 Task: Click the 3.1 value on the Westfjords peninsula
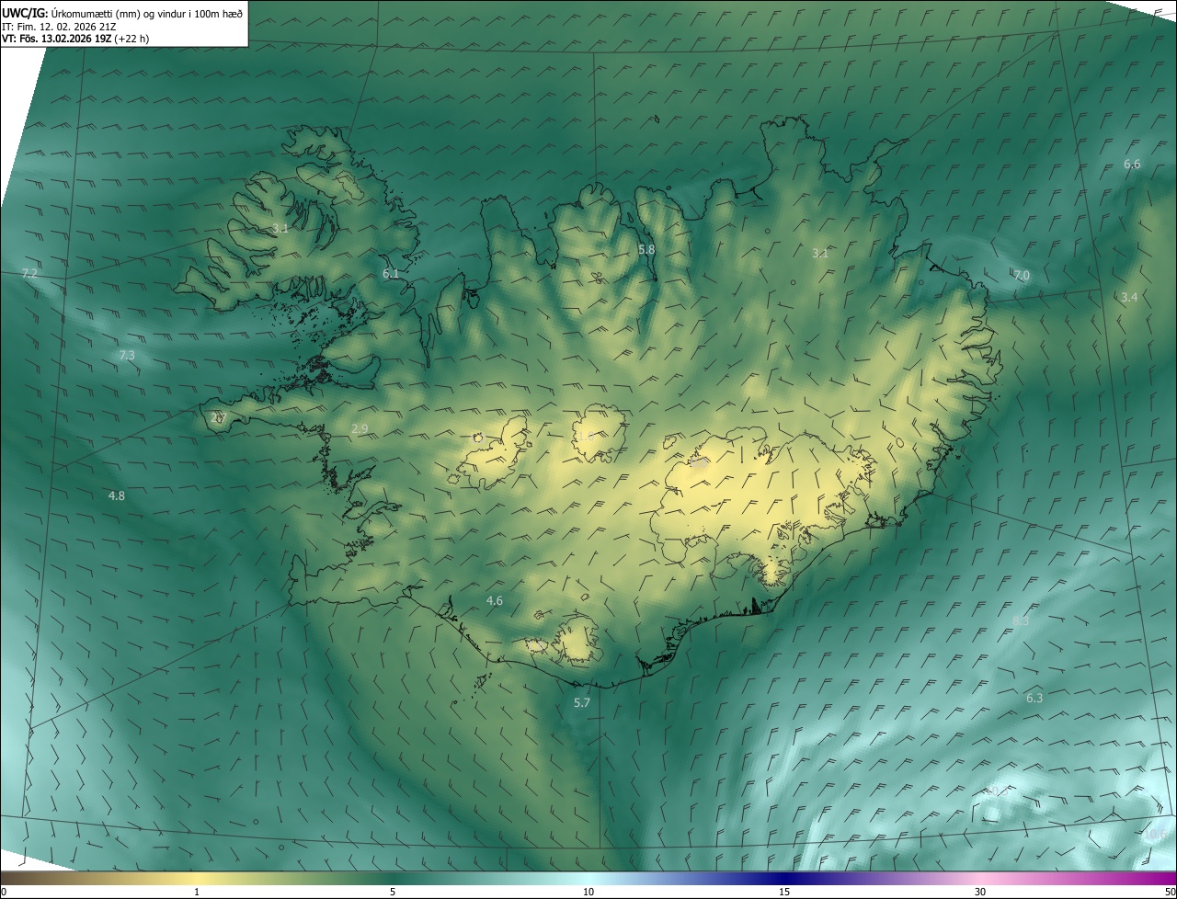click(x=281, y=228)
